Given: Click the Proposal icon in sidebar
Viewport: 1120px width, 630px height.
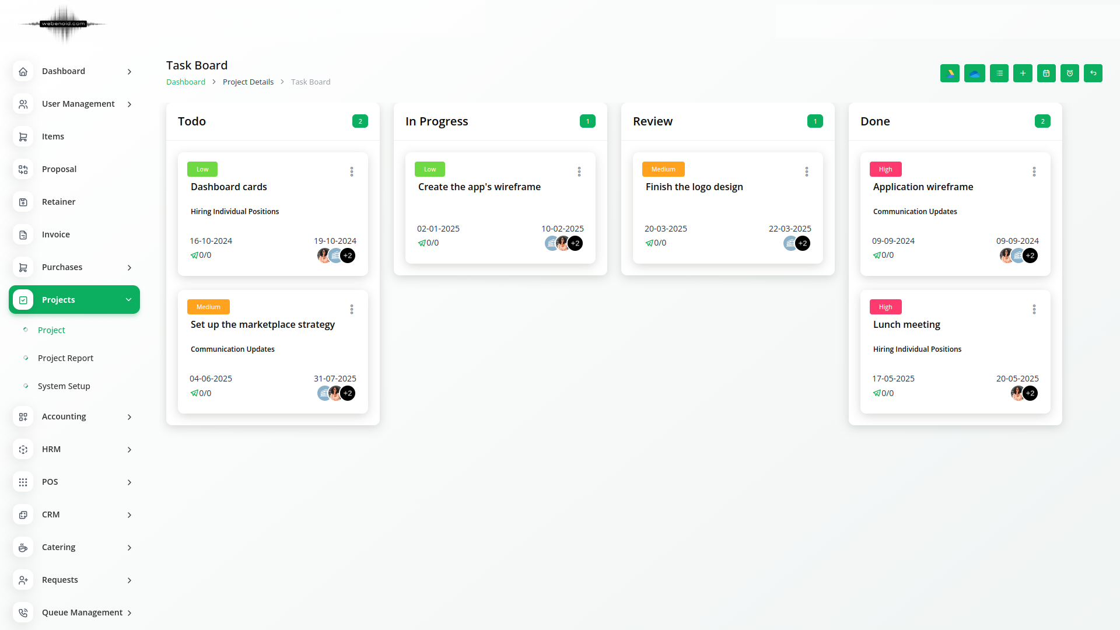Looking at the screenshot, I should (x=23, y=169).
